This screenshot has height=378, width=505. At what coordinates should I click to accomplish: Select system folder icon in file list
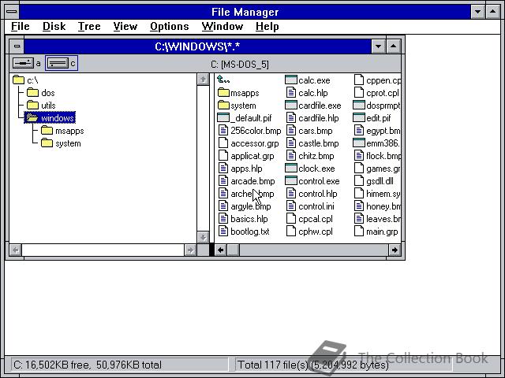tap(223, 106)
